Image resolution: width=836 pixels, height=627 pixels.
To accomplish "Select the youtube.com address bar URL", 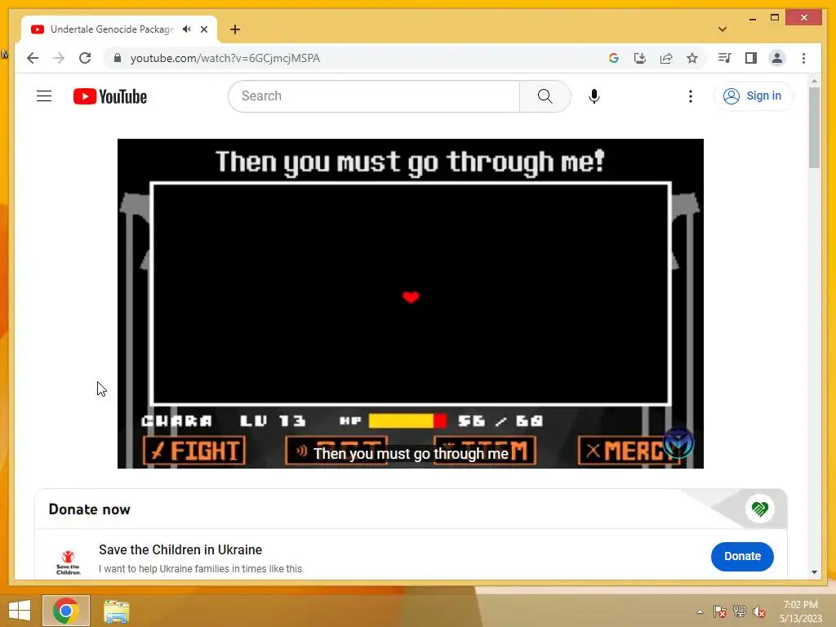I will 225,58.
